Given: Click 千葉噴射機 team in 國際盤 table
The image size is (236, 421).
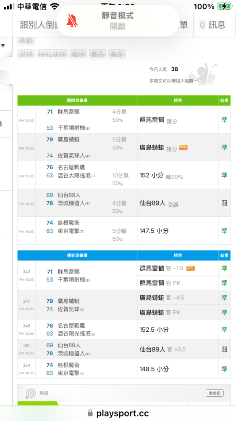Looking at the screenshot, I should pyautogui.click(x=71, y=128).
